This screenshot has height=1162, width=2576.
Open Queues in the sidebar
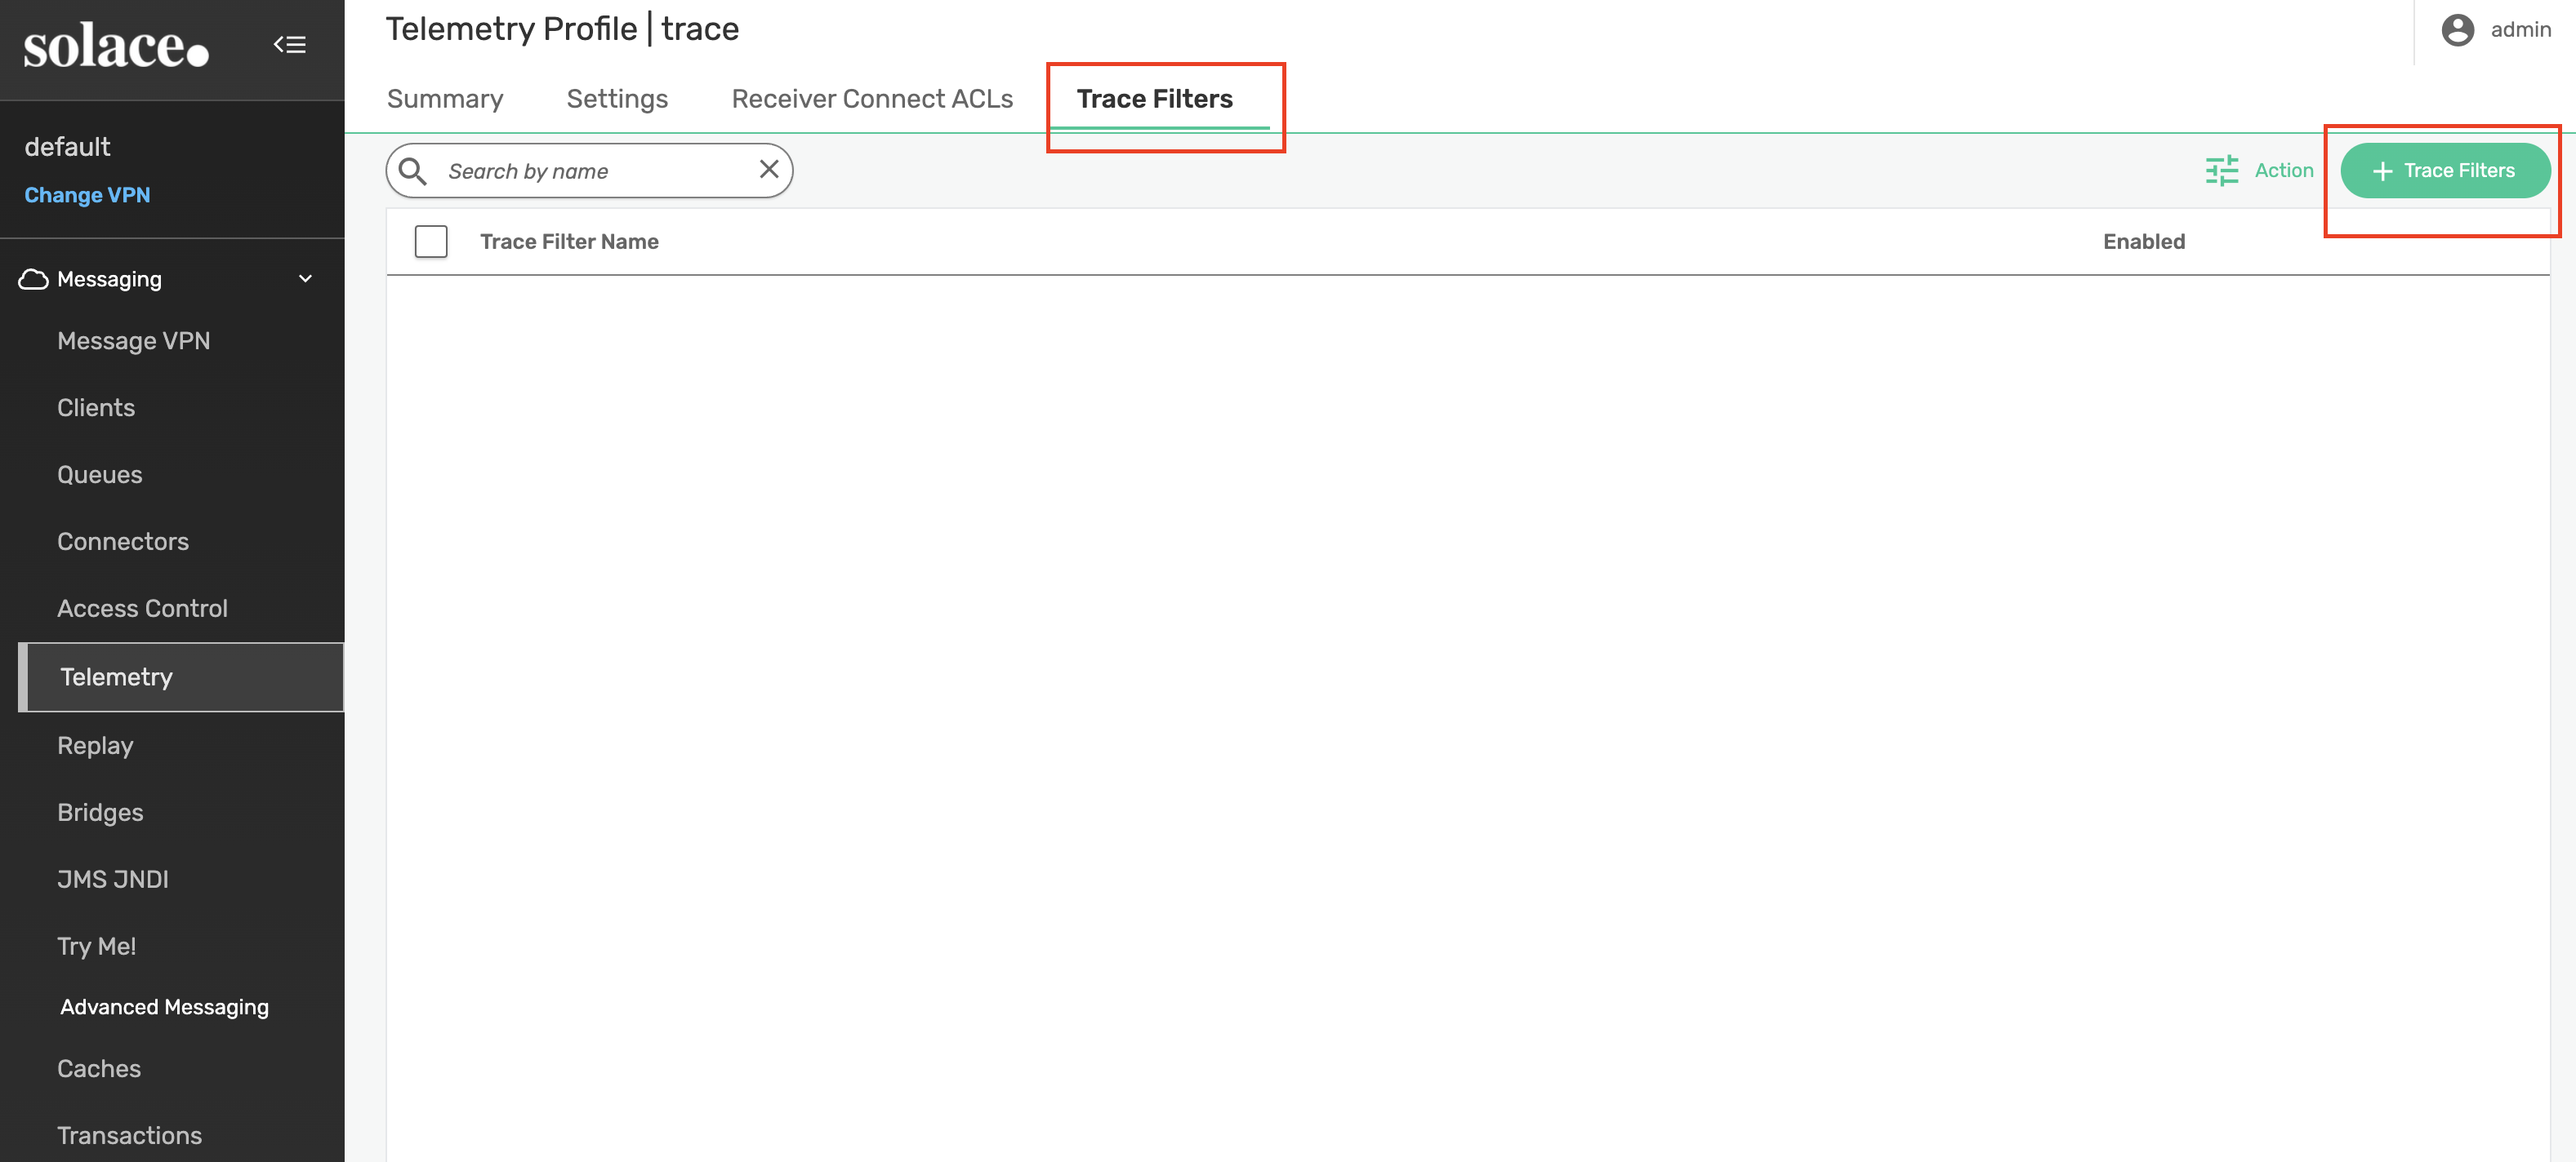pyautogui.click(x=99, y=475)
